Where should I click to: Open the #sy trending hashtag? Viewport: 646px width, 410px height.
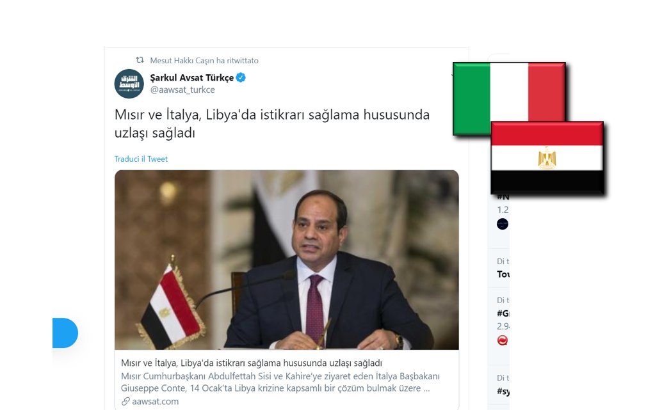(503, 391)
